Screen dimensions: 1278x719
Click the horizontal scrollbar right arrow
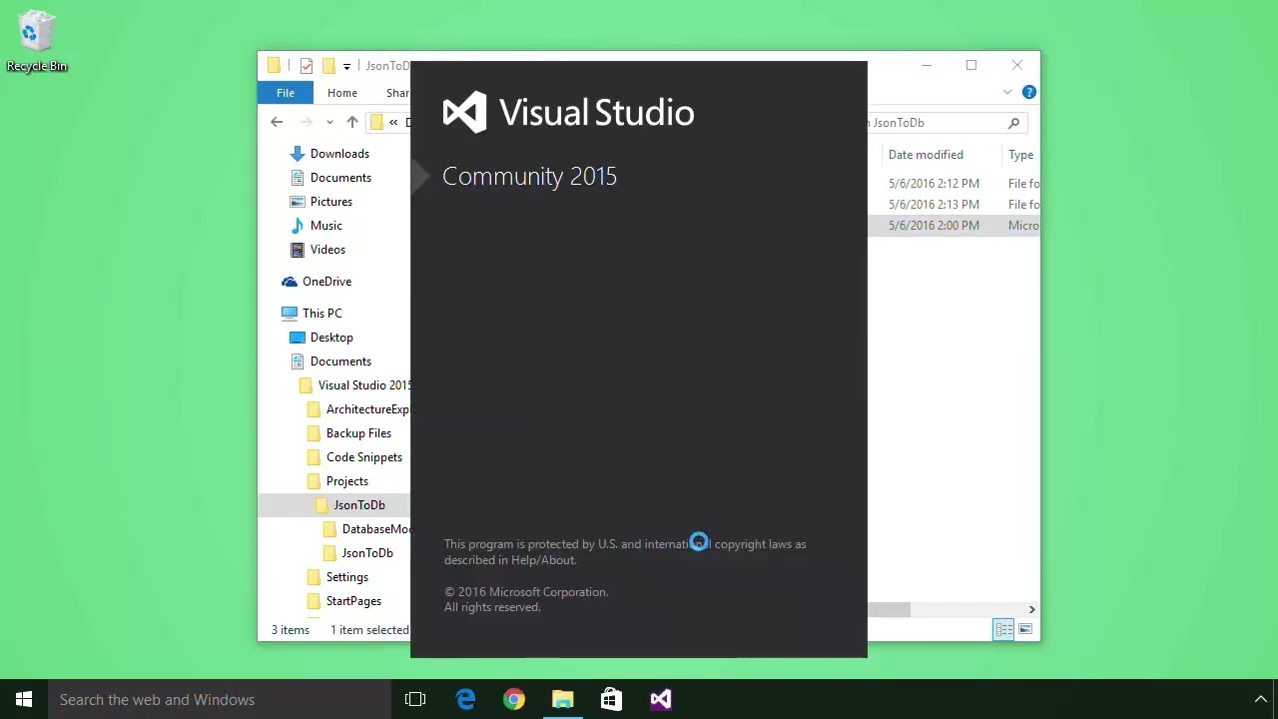[1031, 609]
